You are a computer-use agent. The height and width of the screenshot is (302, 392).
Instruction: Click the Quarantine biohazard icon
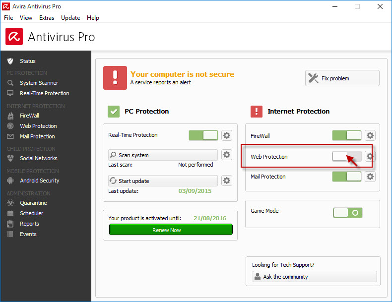click(10, 203)
